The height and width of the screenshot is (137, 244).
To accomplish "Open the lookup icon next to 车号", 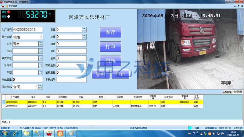I will pyautogui.click(x=41, y=44).
